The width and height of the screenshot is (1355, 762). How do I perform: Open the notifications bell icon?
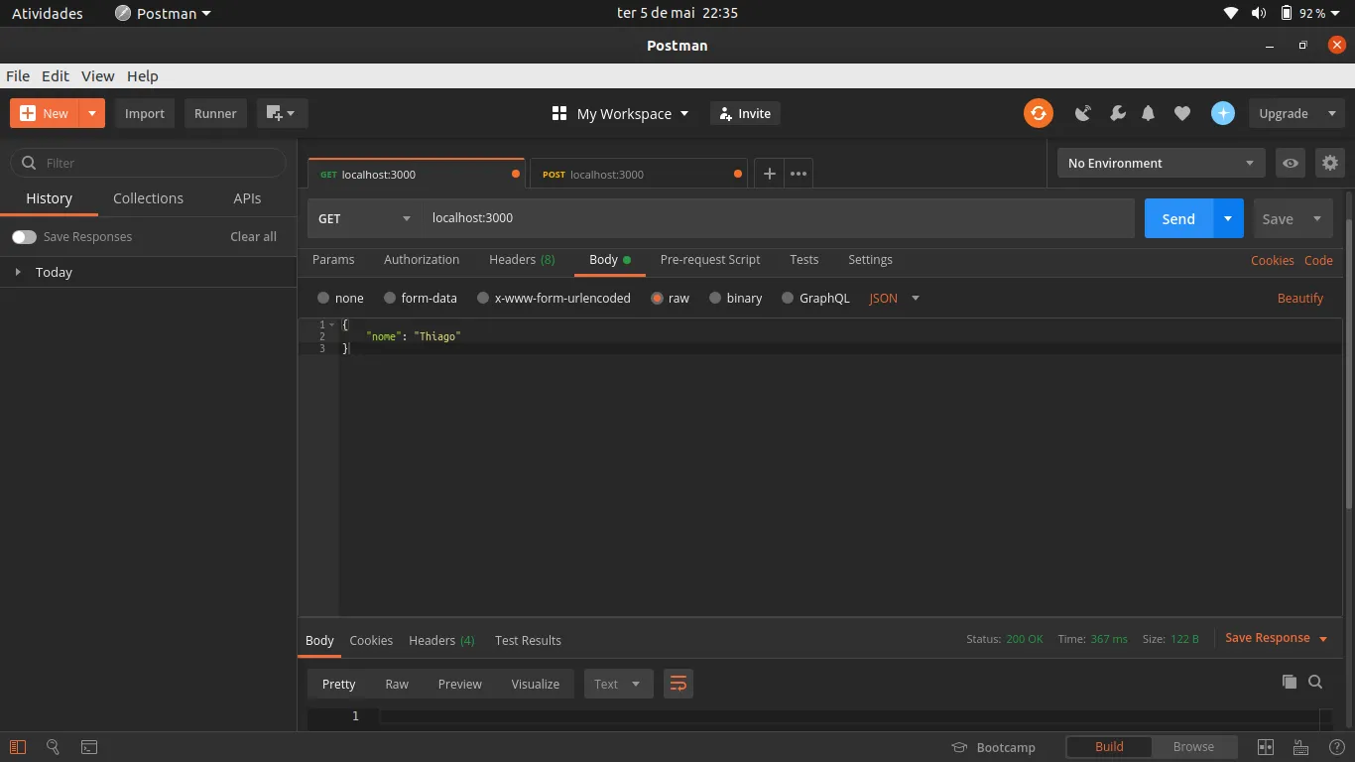[1148, 113]
